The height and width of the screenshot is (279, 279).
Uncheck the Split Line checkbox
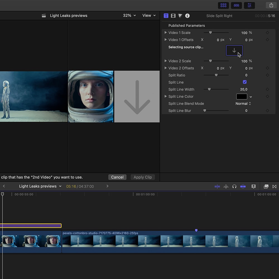pos(245,82)
